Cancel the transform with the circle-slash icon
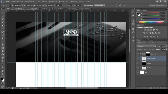Viewport: 168px width, 94px height. tap(120, 5)
